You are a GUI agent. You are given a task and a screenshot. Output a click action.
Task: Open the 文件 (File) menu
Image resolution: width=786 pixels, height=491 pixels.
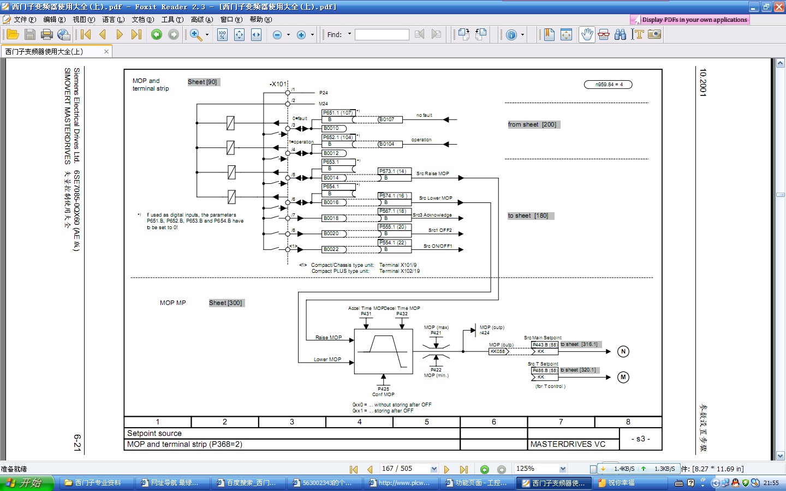pyautogui.click(x=25, y=20)
